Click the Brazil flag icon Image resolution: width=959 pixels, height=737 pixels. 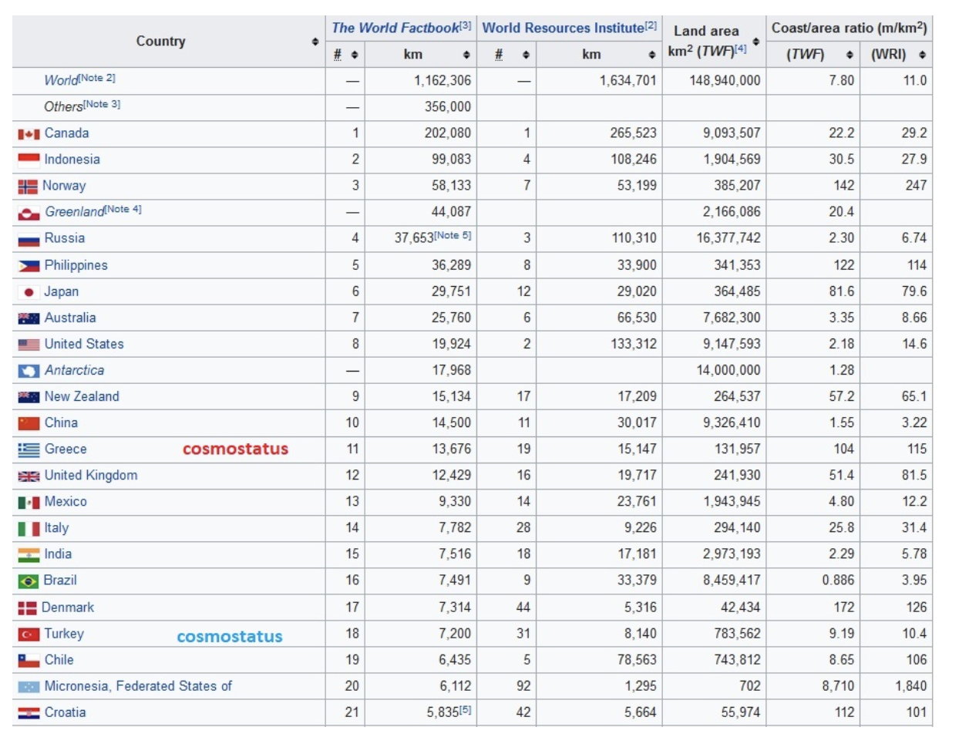pos(29,581)
